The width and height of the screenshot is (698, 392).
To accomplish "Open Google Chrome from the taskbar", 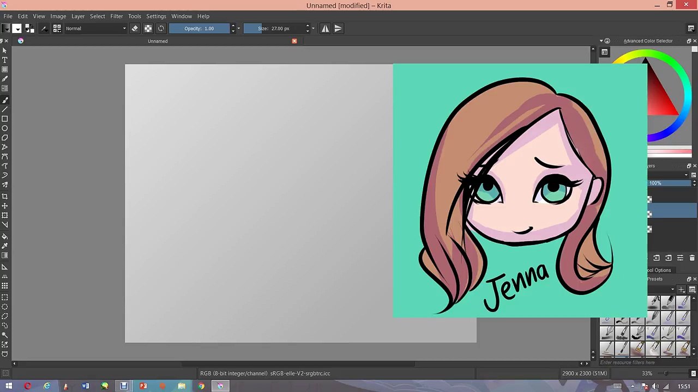I will coord(201,386).
